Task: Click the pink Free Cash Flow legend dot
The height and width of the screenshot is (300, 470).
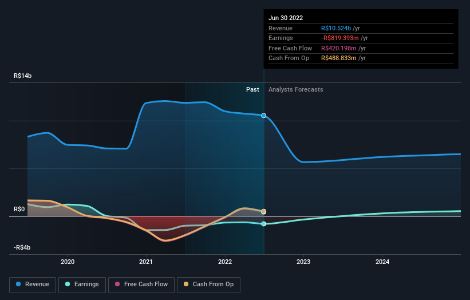Action: click(117, 284)
